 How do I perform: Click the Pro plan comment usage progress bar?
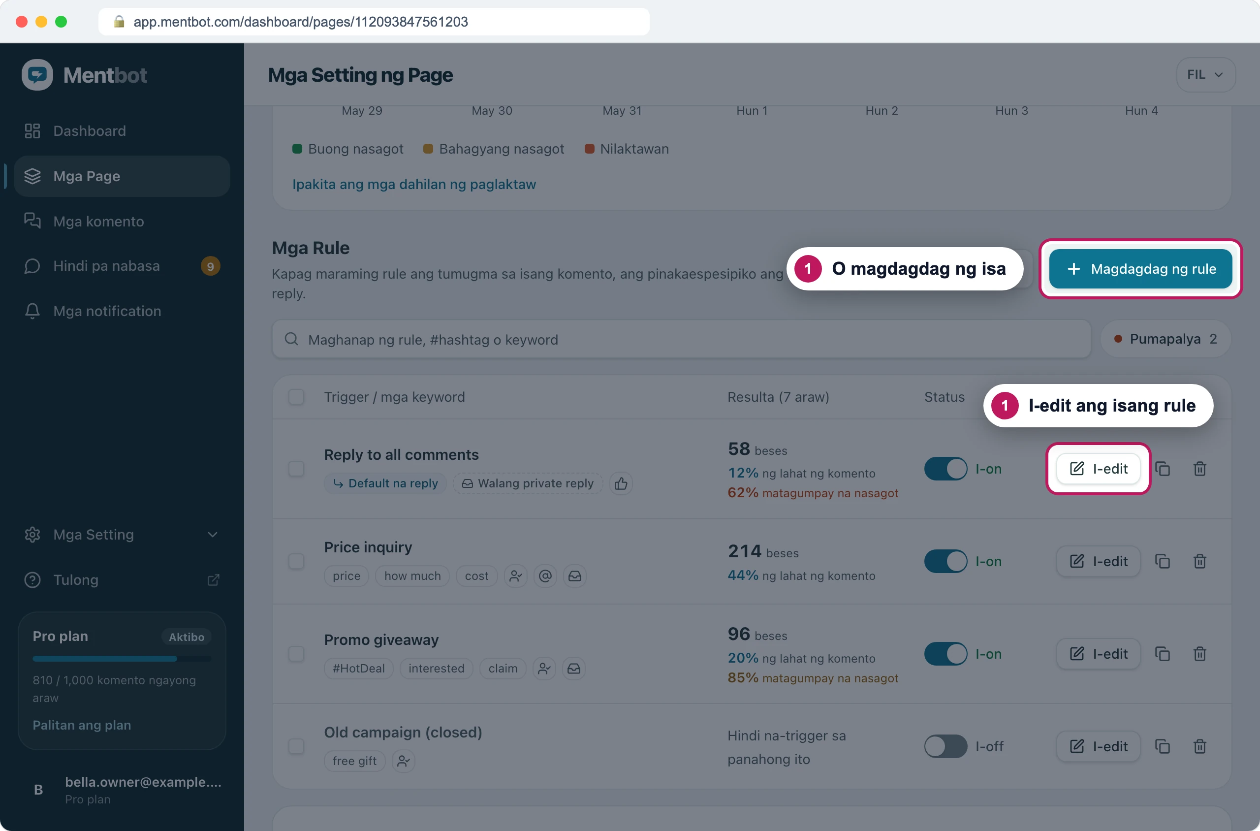pos(122,659)
